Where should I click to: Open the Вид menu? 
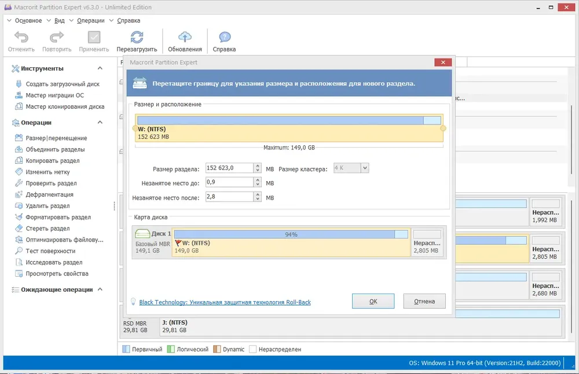click(60, 21)
